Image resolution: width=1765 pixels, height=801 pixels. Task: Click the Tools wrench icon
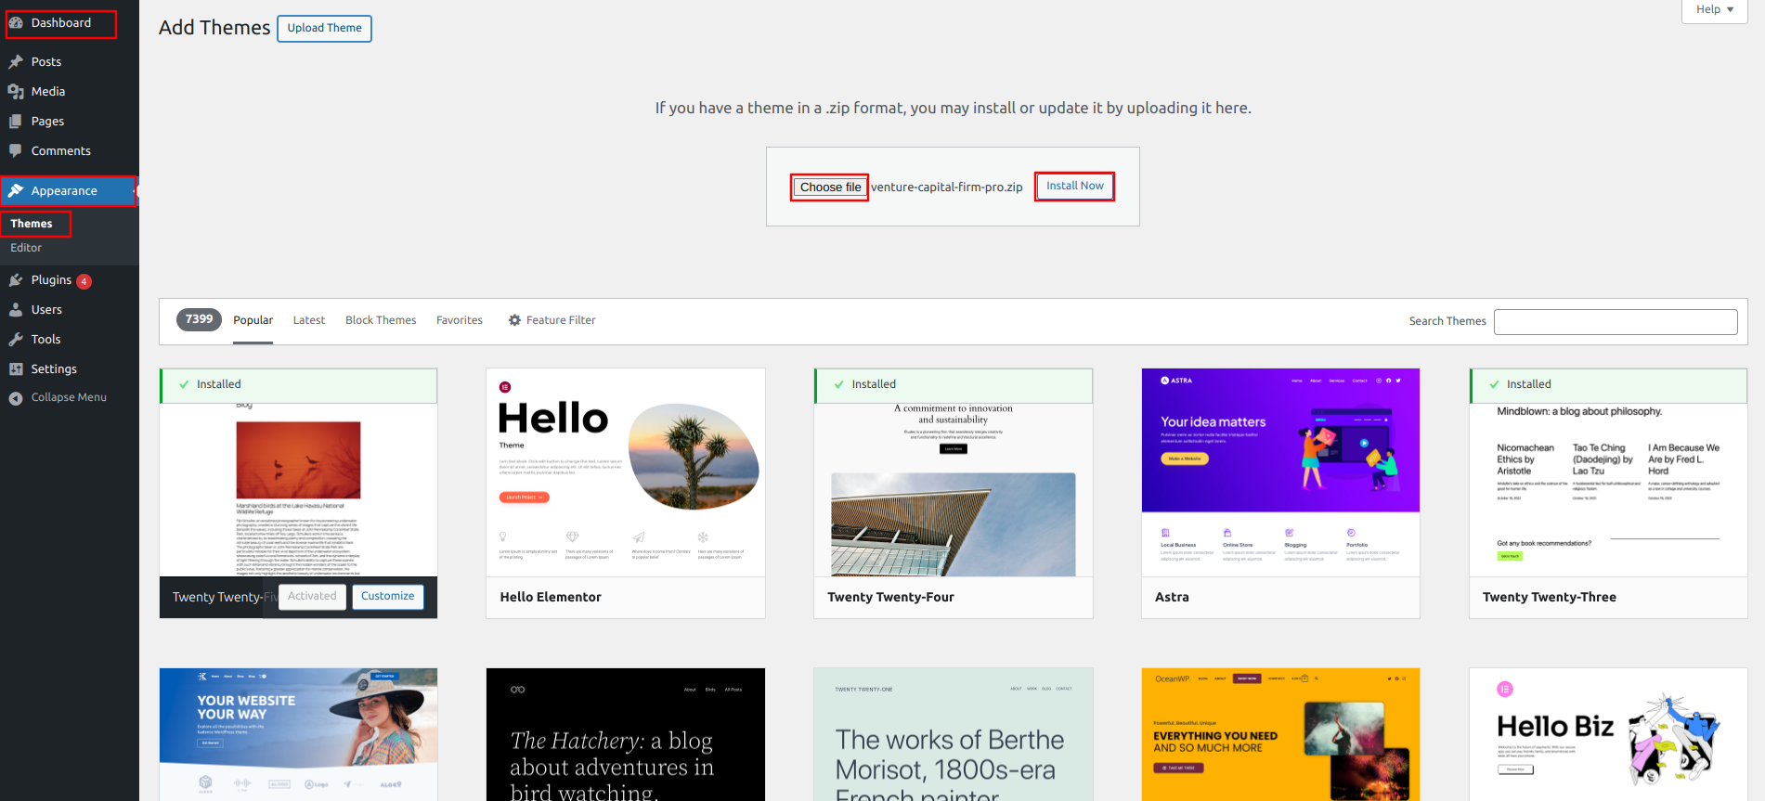[16, 340]
